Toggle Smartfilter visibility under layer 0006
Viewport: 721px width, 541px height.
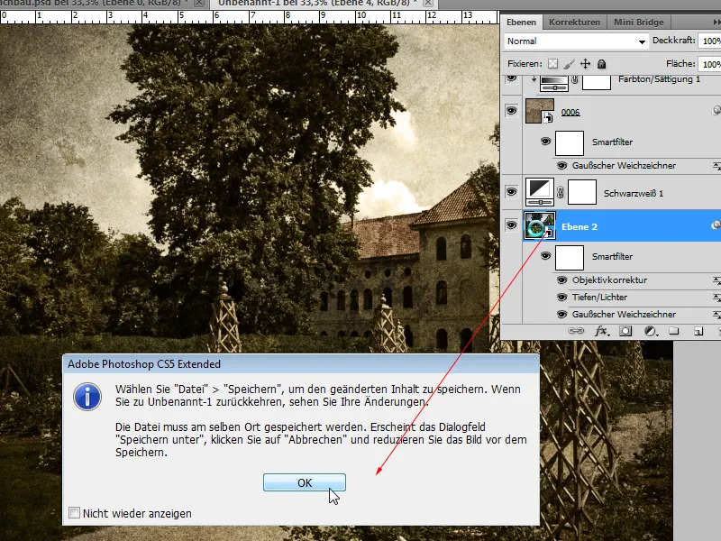(x=546, y=142)
